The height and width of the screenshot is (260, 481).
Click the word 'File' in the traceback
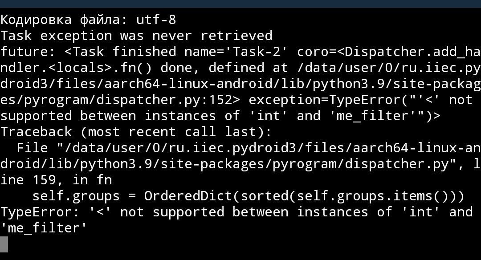32,148
